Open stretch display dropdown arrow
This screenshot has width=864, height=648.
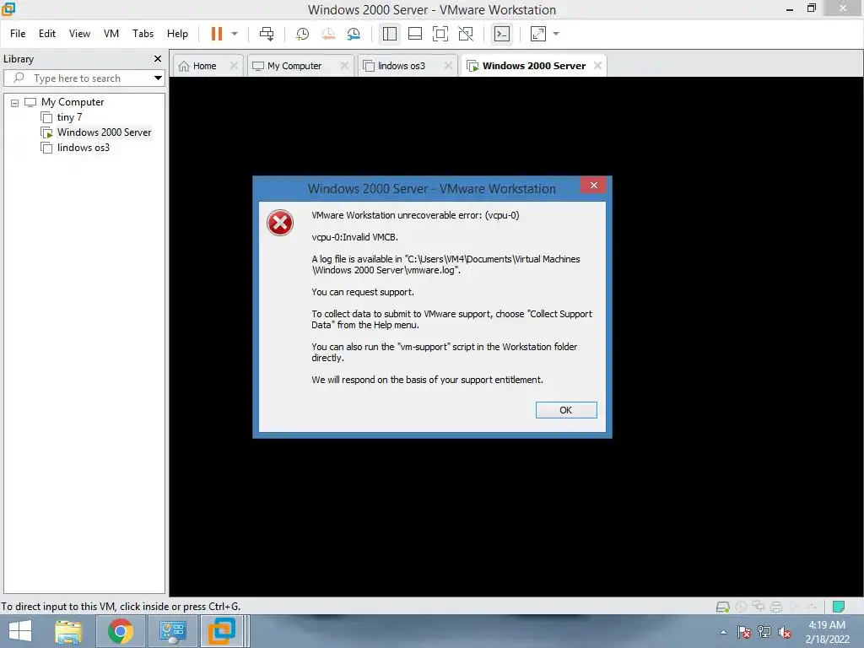click(556, 34)
